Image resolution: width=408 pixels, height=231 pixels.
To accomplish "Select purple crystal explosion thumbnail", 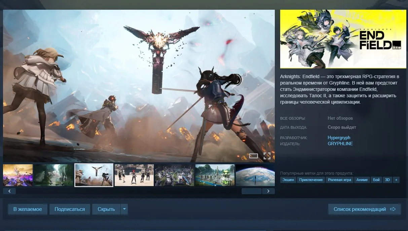I will click(x=18, y=175).
